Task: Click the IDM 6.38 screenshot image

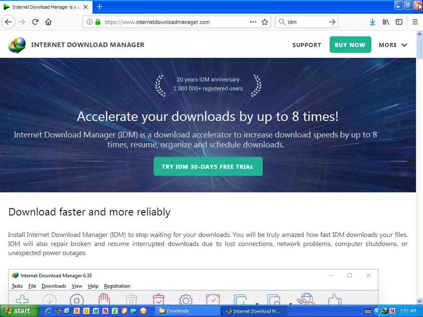Action: (x=193, y=287)
